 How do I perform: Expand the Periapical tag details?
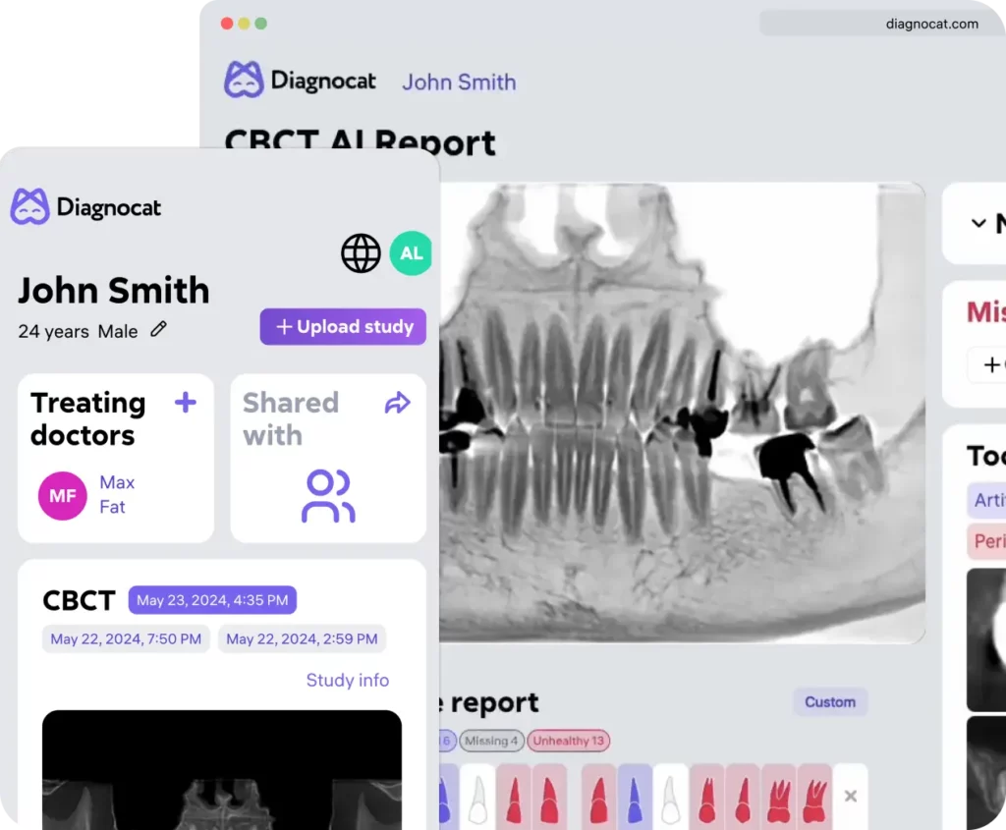(x=990, y=541)
